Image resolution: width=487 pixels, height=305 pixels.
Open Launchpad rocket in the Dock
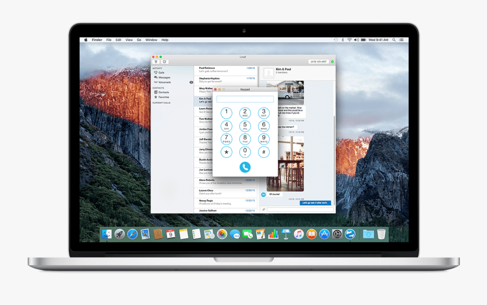[x=120, y=234]
